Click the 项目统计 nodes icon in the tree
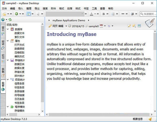This screenshot has width=157, height=122. (x=12, y=80)
